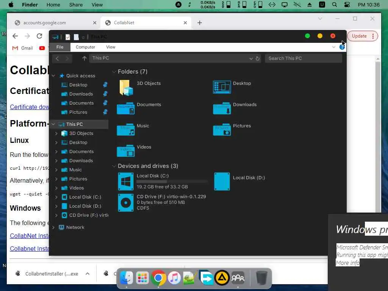Open new Chrome tab with plus button
Screen dimensions: 388x291
(x=199, y=23)
